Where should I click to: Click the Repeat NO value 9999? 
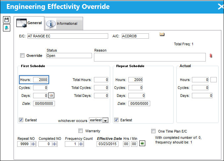pyautogui.click(x=24, y=144)
